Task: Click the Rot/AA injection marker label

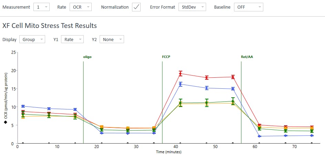Action: [x=247, y=57]
